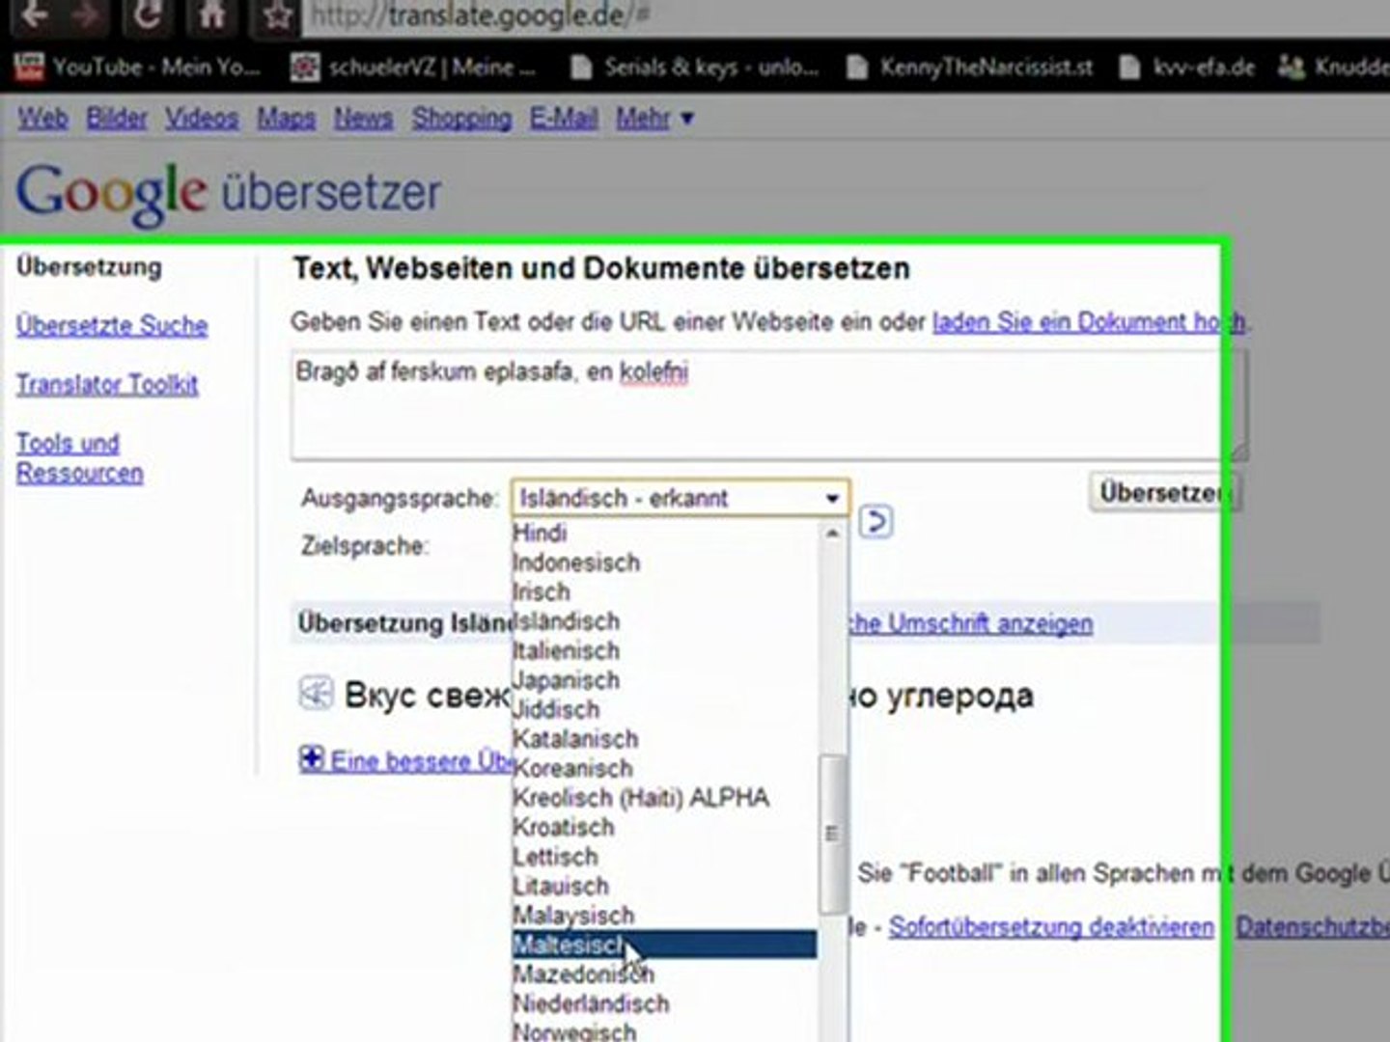Click the browser forward arrow

pos(88,15)
